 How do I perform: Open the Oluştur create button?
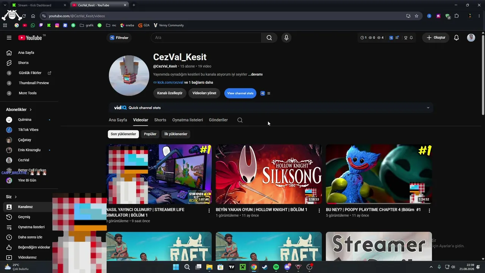[436, 38]
